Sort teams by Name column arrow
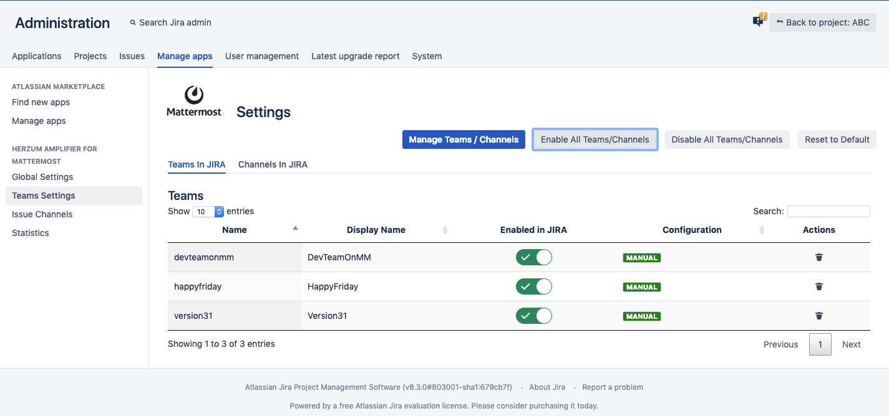This screenshot has height=416, width=889. click(295, 229)
